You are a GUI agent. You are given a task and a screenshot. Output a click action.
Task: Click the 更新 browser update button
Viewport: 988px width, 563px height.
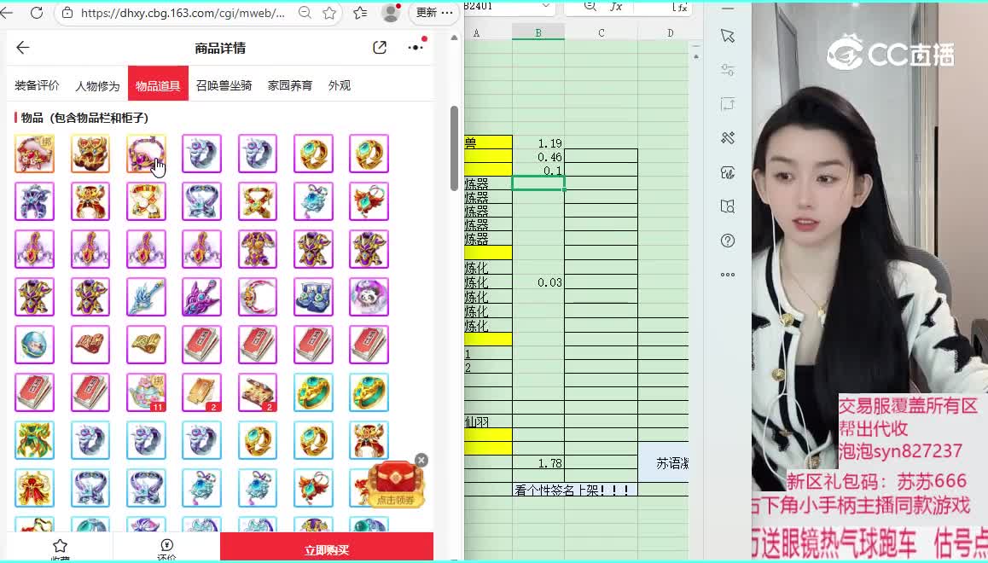click(434, 13)
